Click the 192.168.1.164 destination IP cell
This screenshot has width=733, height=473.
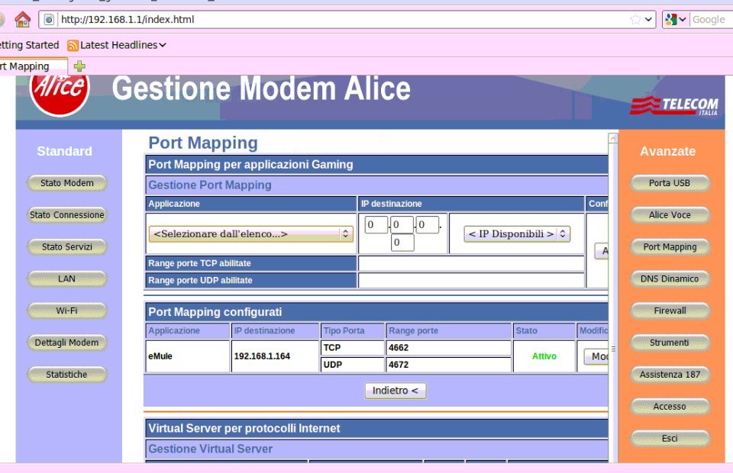coord(276,356)
